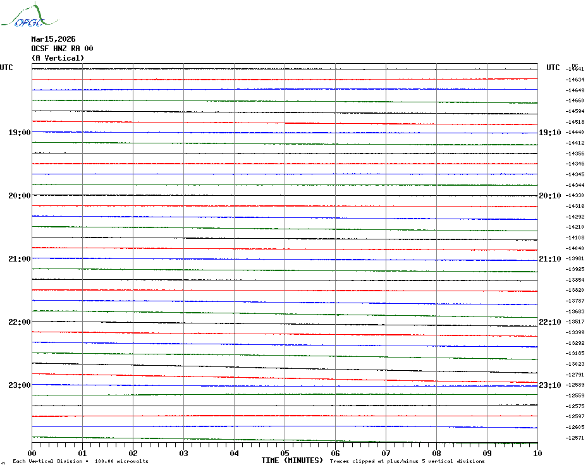
Task: Click the Each Vertical Division footer note
Action: (80, 462)
